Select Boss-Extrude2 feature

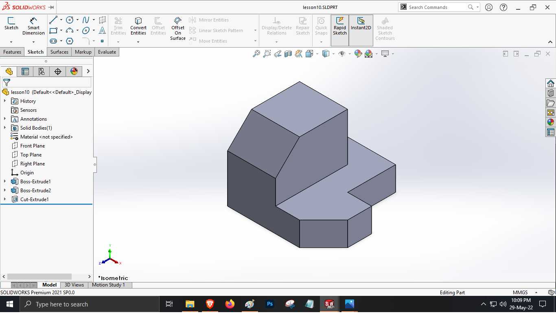click(35, 190)
